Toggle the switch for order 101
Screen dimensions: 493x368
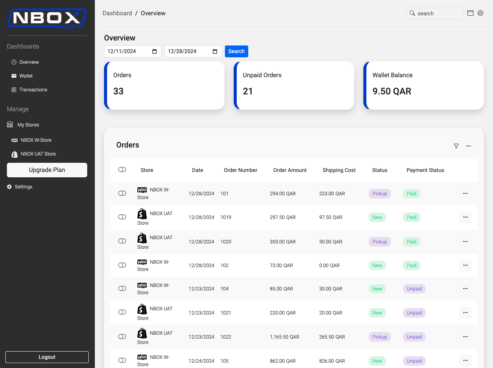122,193
